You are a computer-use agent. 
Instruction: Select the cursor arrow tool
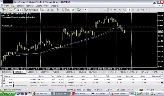pyautogui.click(x=86, y=10)
